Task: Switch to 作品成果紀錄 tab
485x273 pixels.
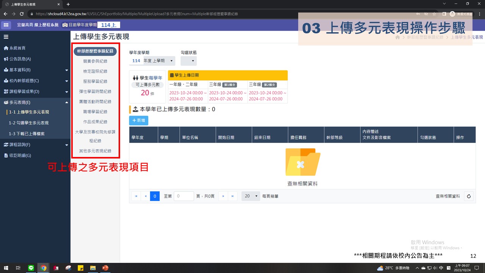Action: 95,122
